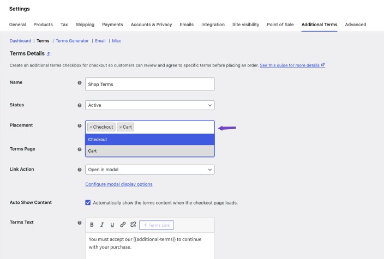Screen dimensions: 384x259
Task: Click the Terms Page help icon
Action: click(80, 149)
